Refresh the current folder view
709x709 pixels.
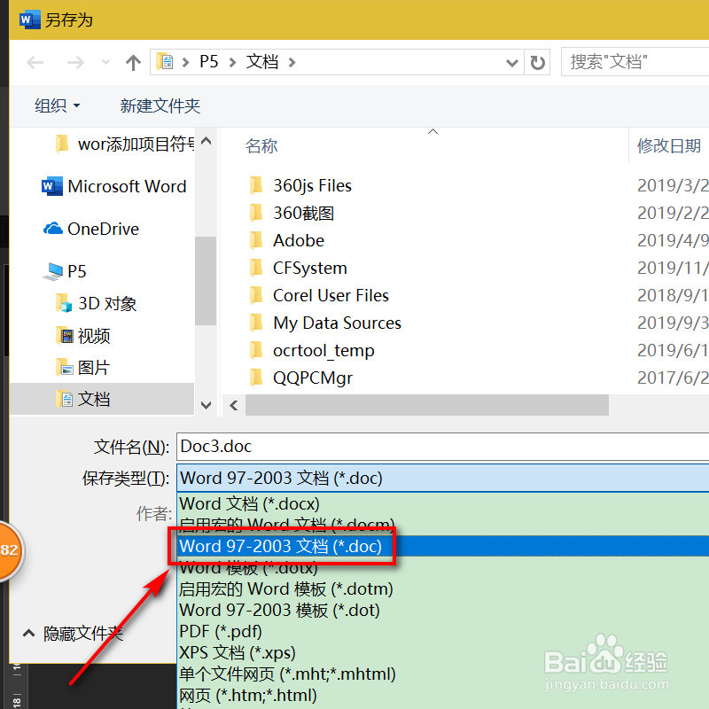(536, 61)
